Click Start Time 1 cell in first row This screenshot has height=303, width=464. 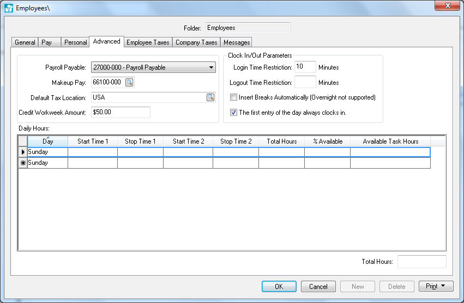(93, 152)
